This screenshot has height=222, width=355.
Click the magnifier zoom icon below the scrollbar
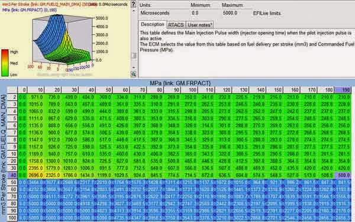[134, 74]
